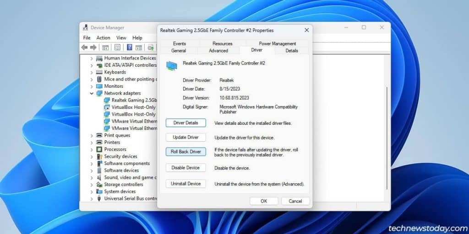The image size is (469, 234).
Task: Switch to the Power Management tab
Action: (x=277, y=43)
